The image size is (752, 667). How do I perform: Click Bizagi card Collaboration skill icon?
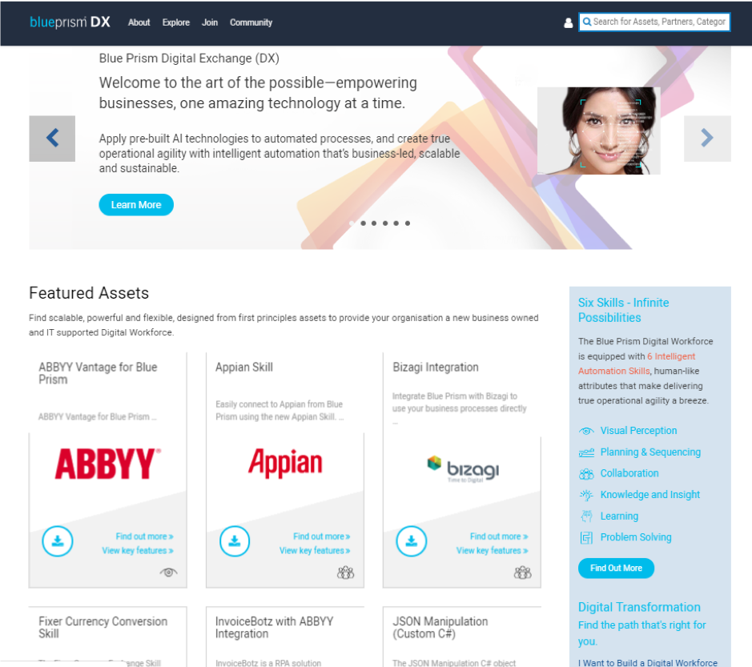click(523, 572)
